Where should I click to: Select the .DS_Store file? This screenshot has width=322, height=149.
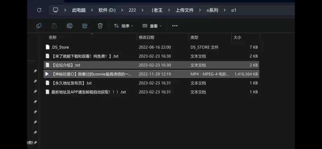(151, 47)
